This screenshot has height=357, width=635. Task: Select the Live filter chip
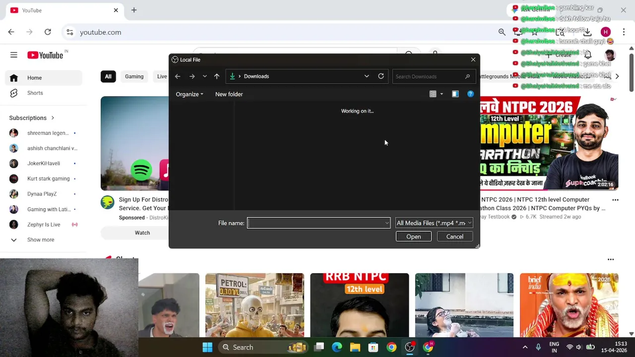tap(162, 76)
